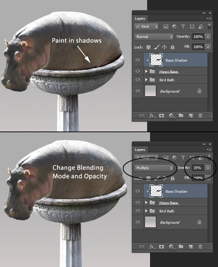The image size is (218, 267).
Task: Hide Background layer in upper panel
Action: 138,91
